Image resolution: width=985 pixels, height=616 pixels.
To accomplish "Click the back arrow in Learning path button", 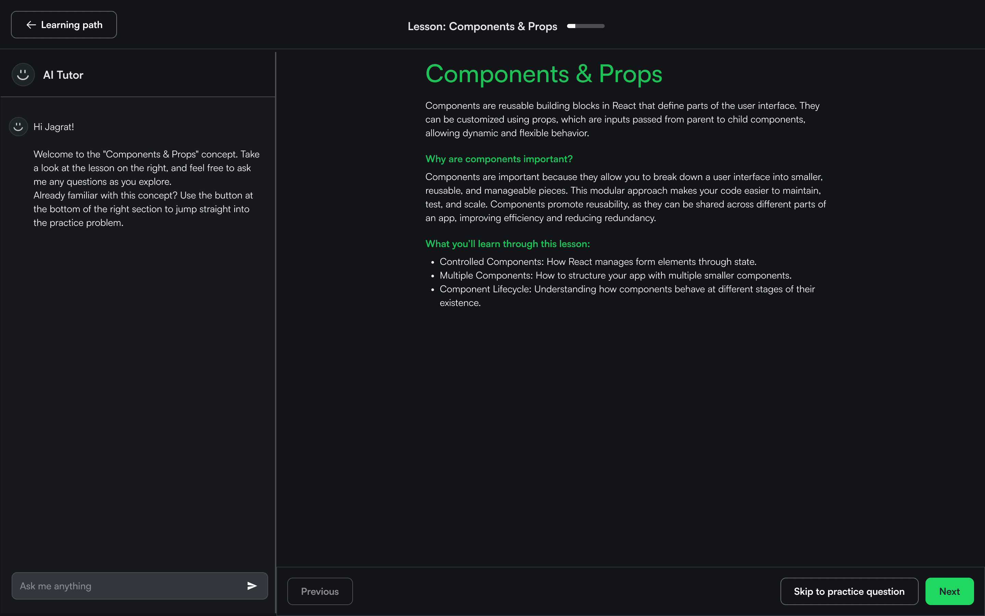I will point(31,25).
